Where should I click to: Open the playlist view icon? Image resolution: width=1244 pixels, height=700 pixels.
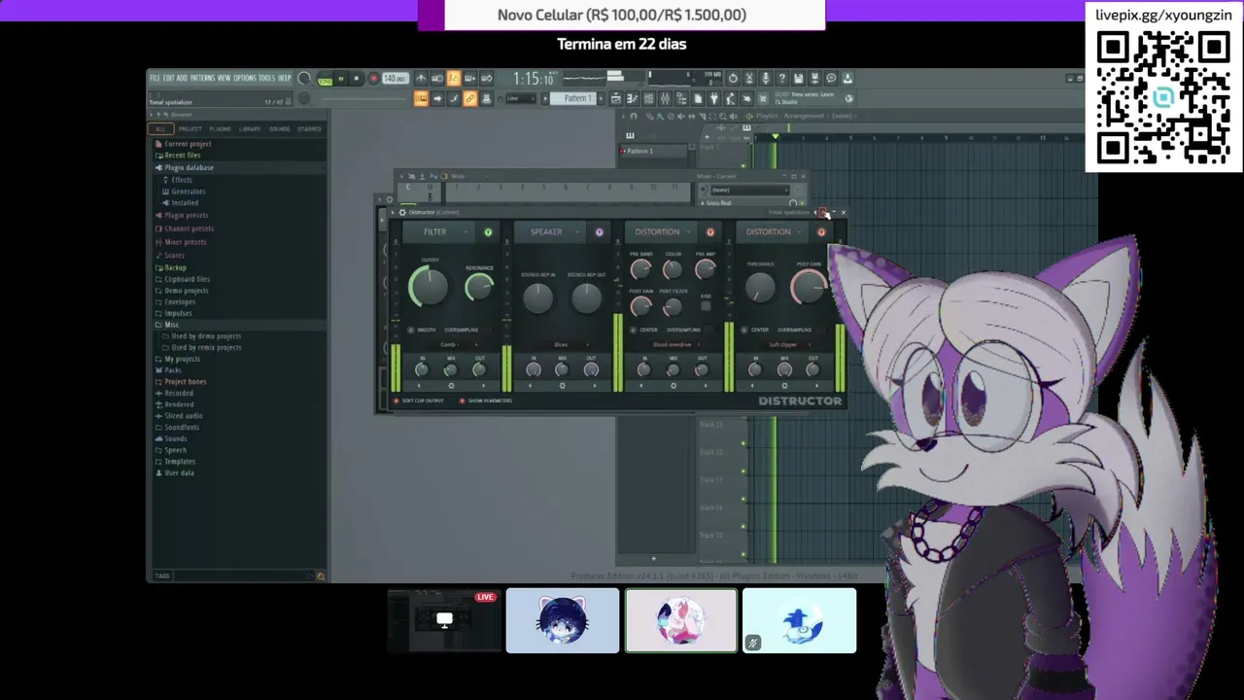(x=616, y=98)
